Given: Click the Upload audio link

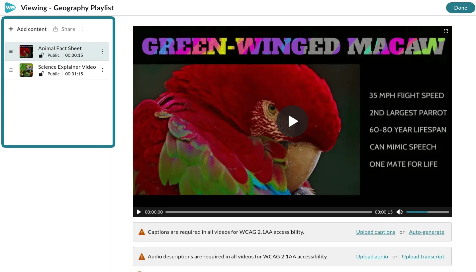Looking at the screenshot, I should pyautogui.click(x=372, y=256).
